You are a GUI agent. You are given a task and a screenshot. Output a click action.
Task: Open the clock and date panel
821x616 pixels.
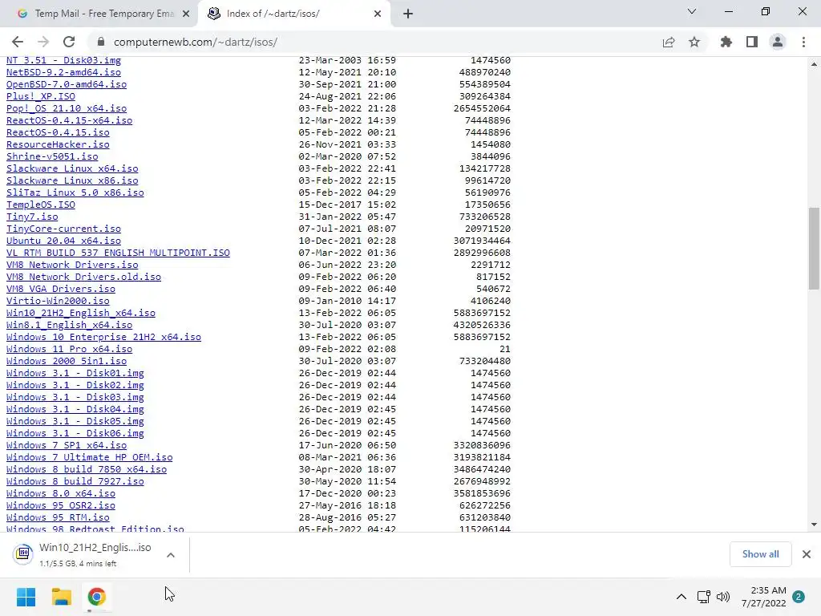click(763, 597)
